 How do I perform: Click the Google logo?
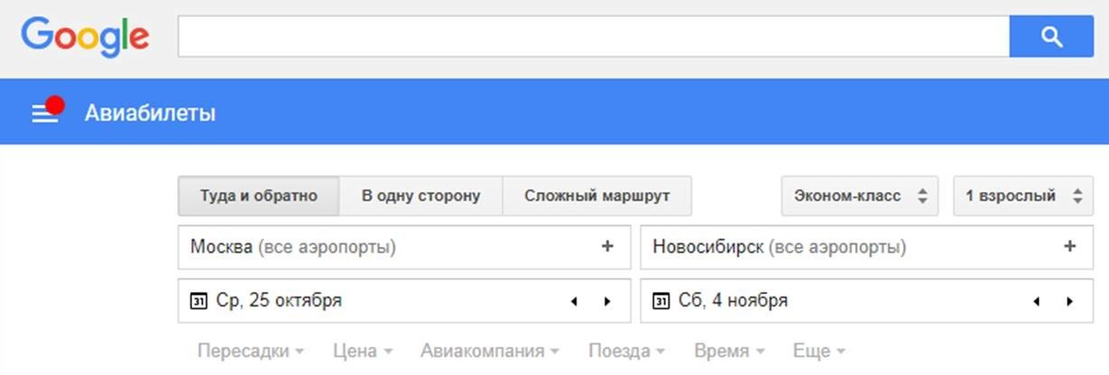coord(86,37)
